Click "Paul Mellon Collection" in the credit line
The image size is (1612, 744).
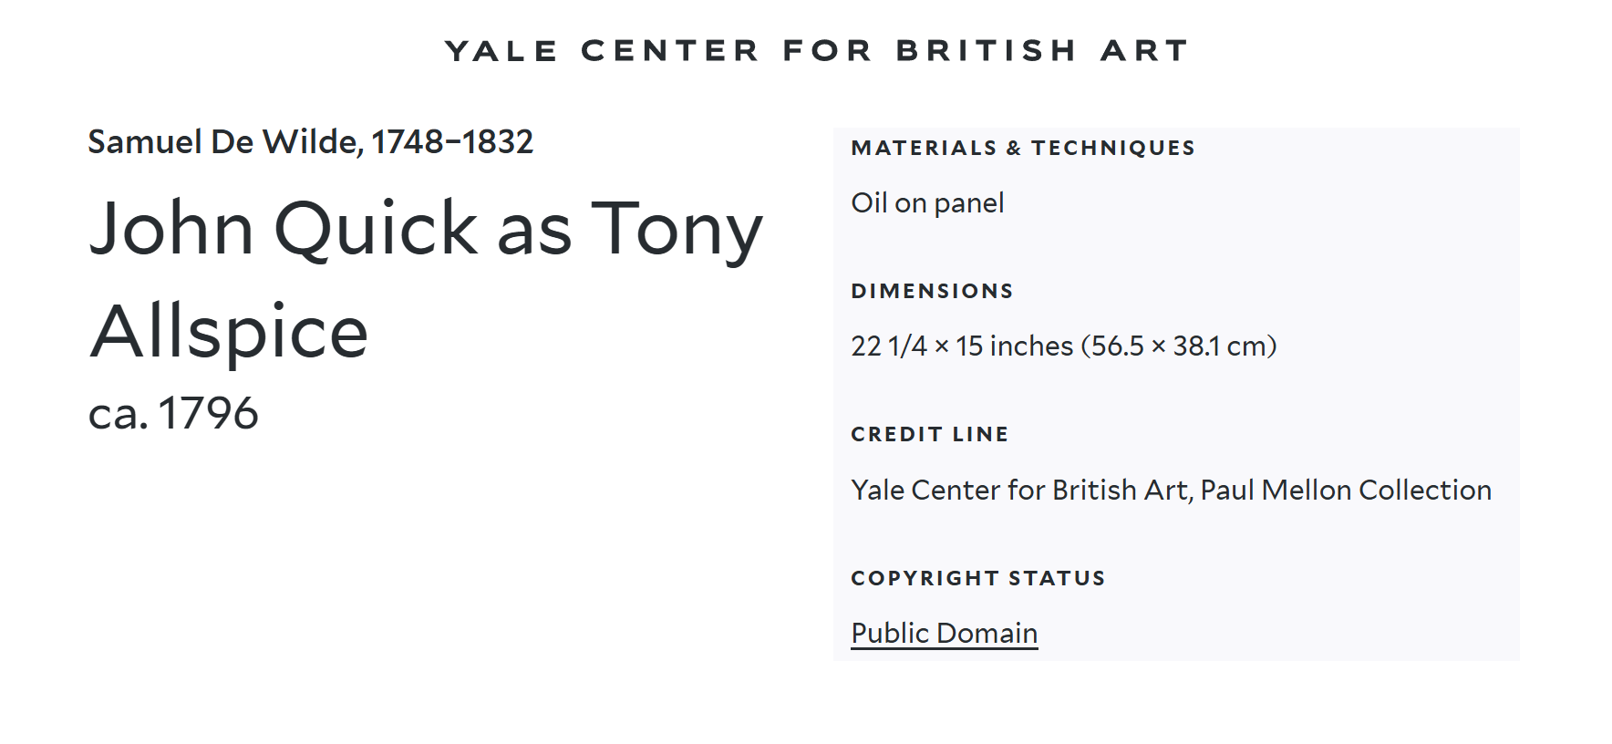coord(1346,491)
